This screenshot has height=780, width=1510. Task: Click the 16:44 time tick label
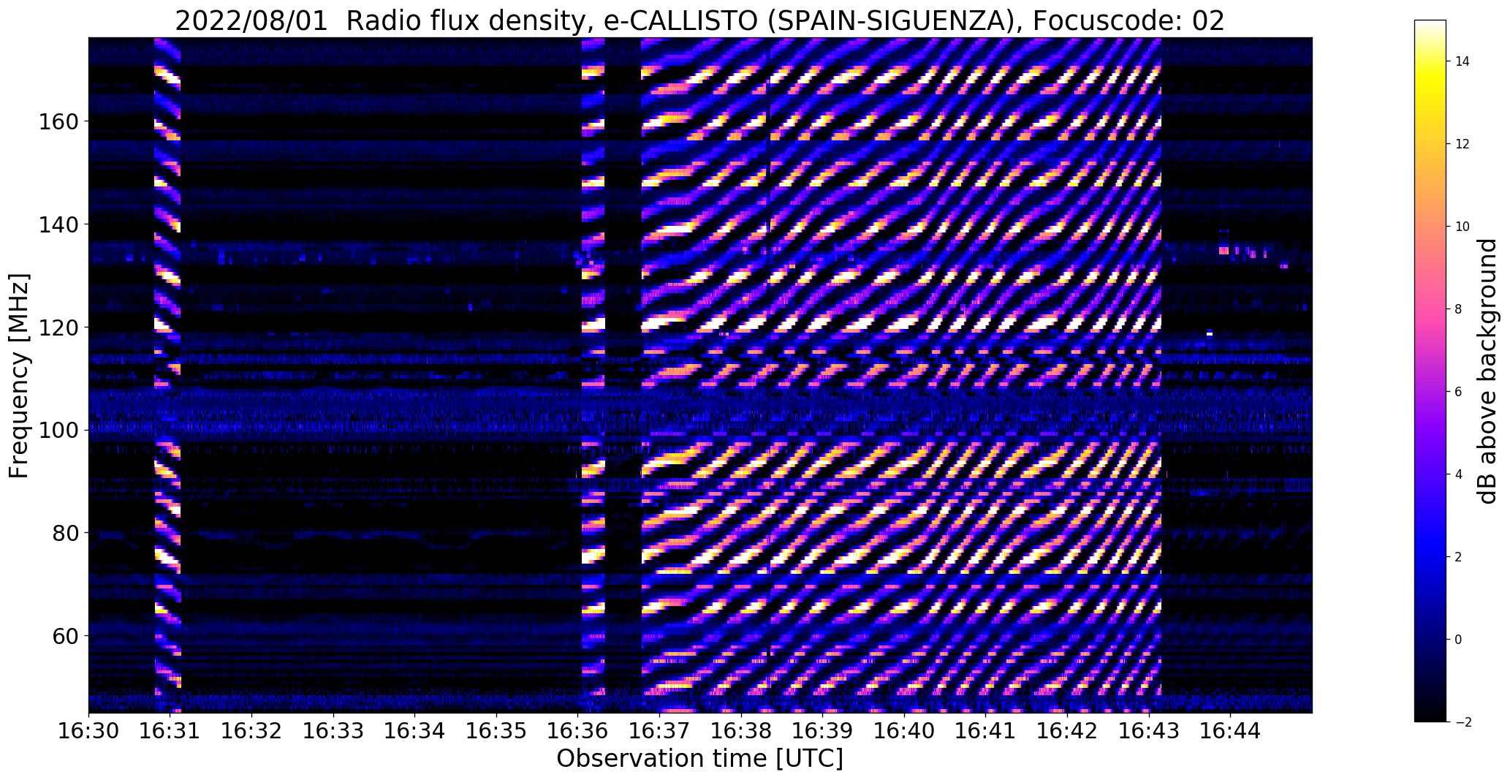tap(1231, 731)
